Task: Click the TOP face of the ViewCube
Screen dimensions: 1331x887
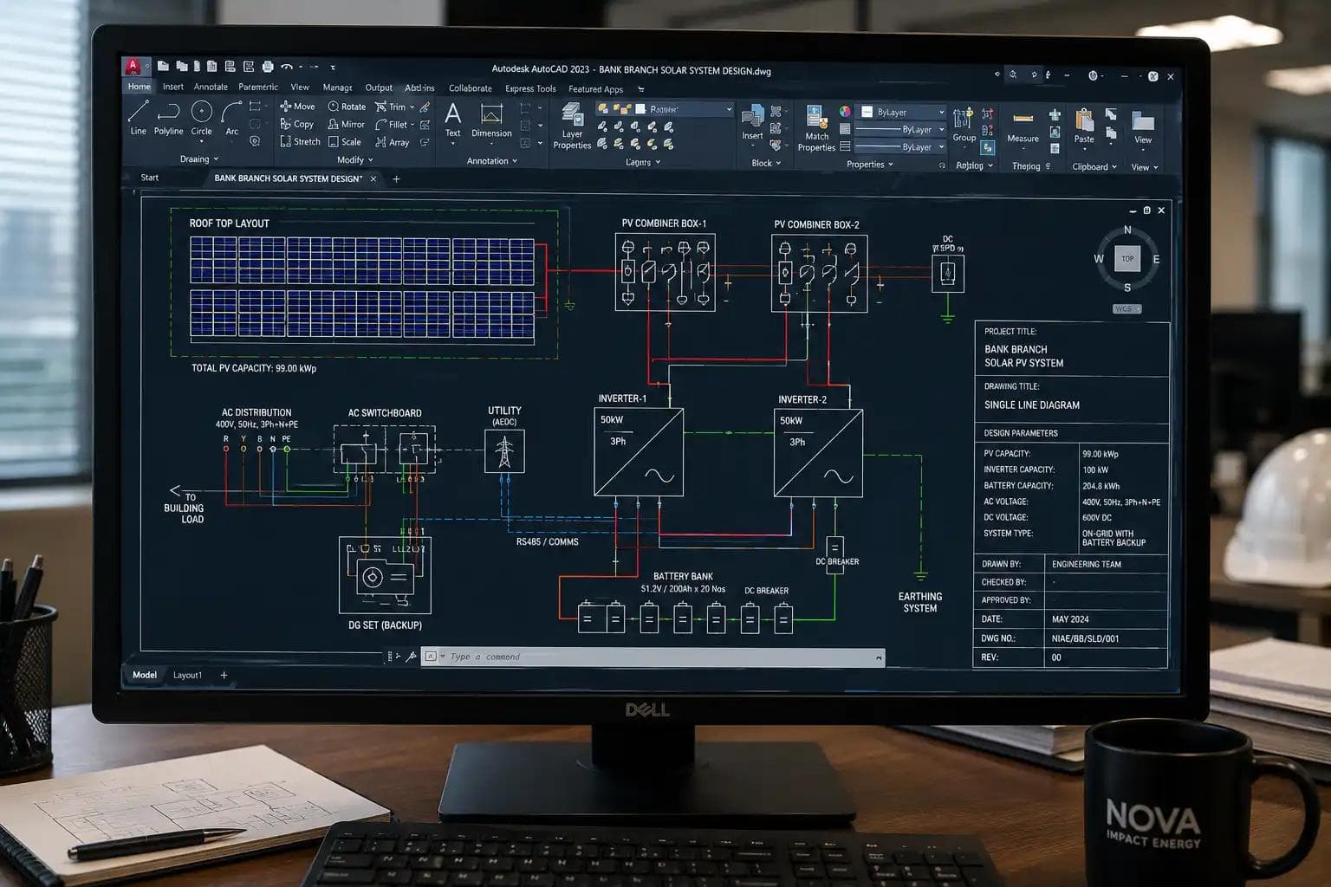Action: click(x=1127, y=258)
